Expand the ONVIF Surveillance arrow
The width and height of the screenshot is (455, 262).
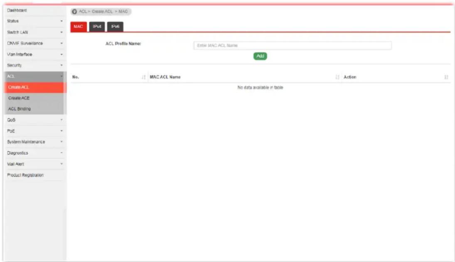61,43
